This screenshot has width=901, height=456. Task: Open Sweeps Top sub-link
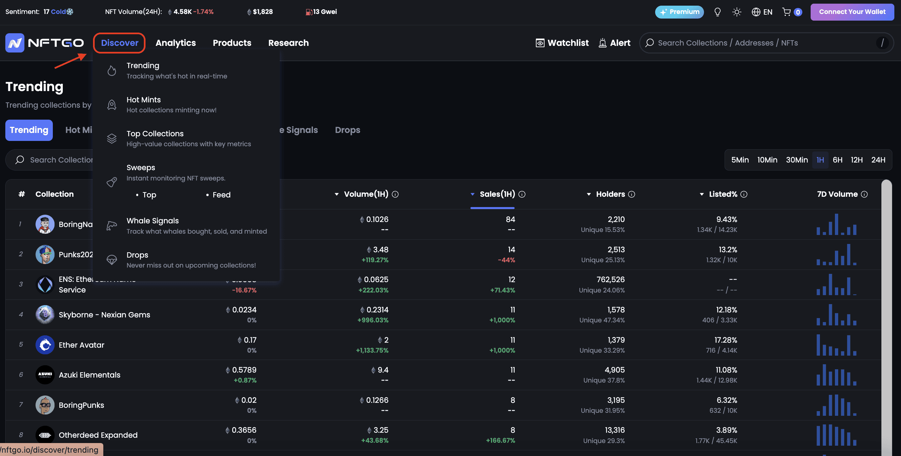pos(149,195)
